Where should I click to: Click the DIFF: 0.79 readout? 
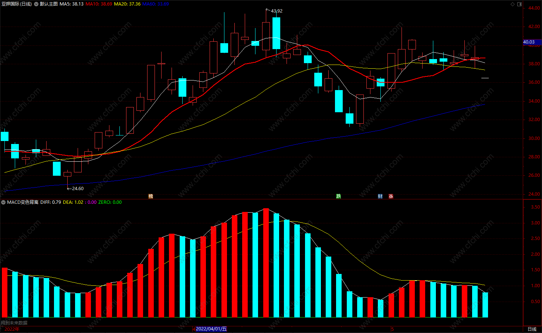click(x=51, y=202)
